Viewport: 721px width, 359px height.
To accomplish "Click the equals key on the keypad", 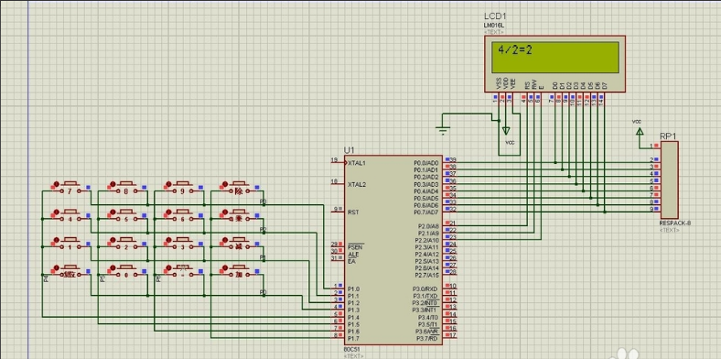I will pos(183,271).
